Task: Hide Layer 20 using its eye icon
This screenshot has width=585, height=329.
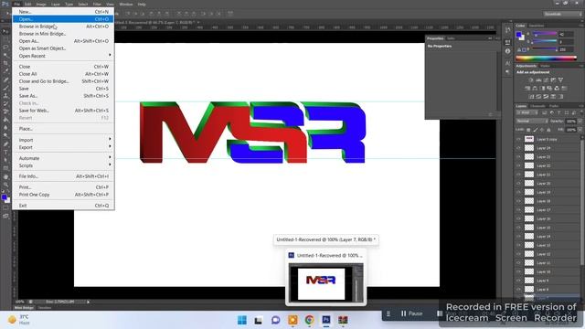Action: pyautogui.click(x=518, y=184)
